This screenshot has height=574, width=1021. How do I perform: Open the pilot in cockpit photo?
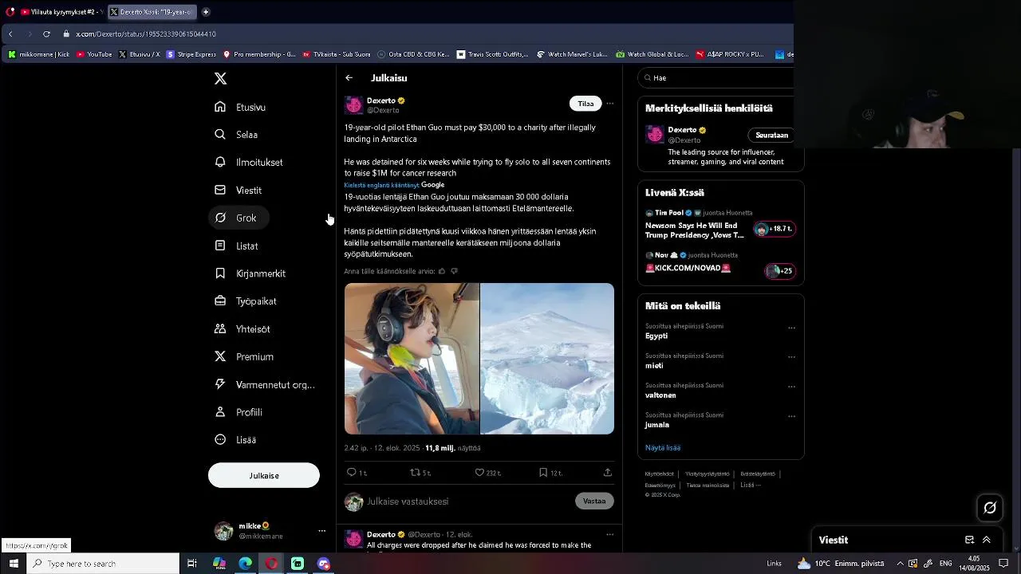(412, 359)
